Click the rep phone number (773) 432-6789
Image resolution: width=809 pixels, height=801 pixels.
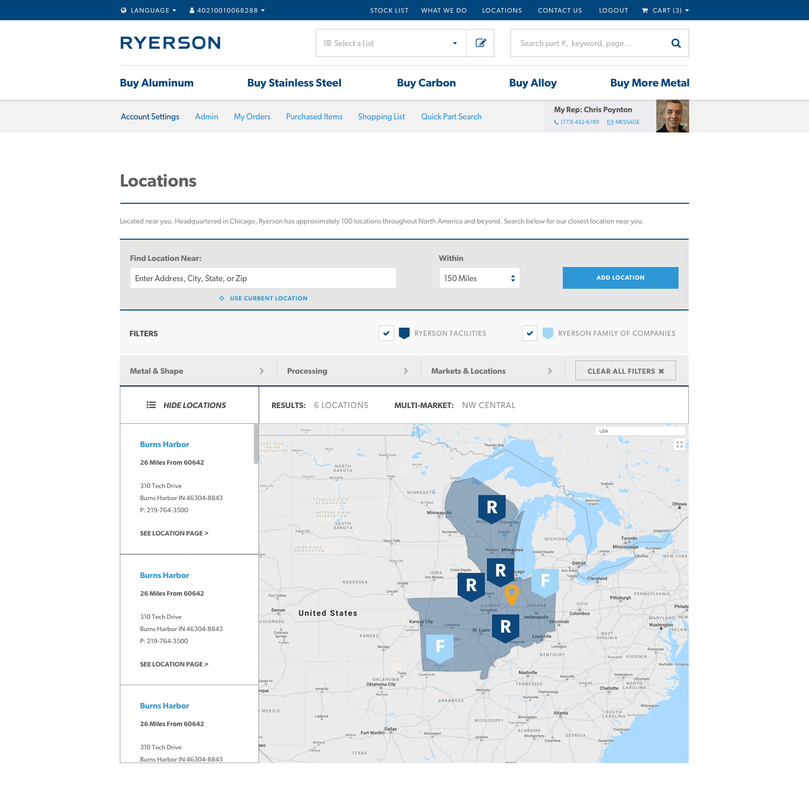click(579, 122)
